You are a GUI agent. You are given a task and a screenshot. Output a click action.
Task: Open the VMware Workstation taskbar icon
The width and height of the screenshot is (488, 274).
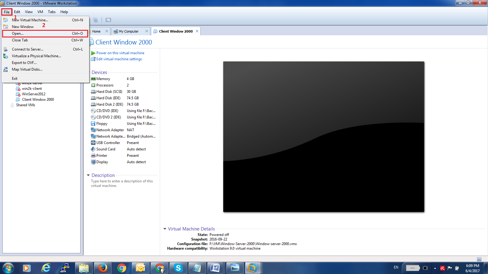(x=253, y=268)
